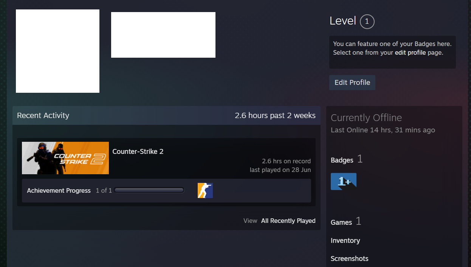
Task: Click '2.6 hours past 2 weeks' text
Action: tap(275, 115)
